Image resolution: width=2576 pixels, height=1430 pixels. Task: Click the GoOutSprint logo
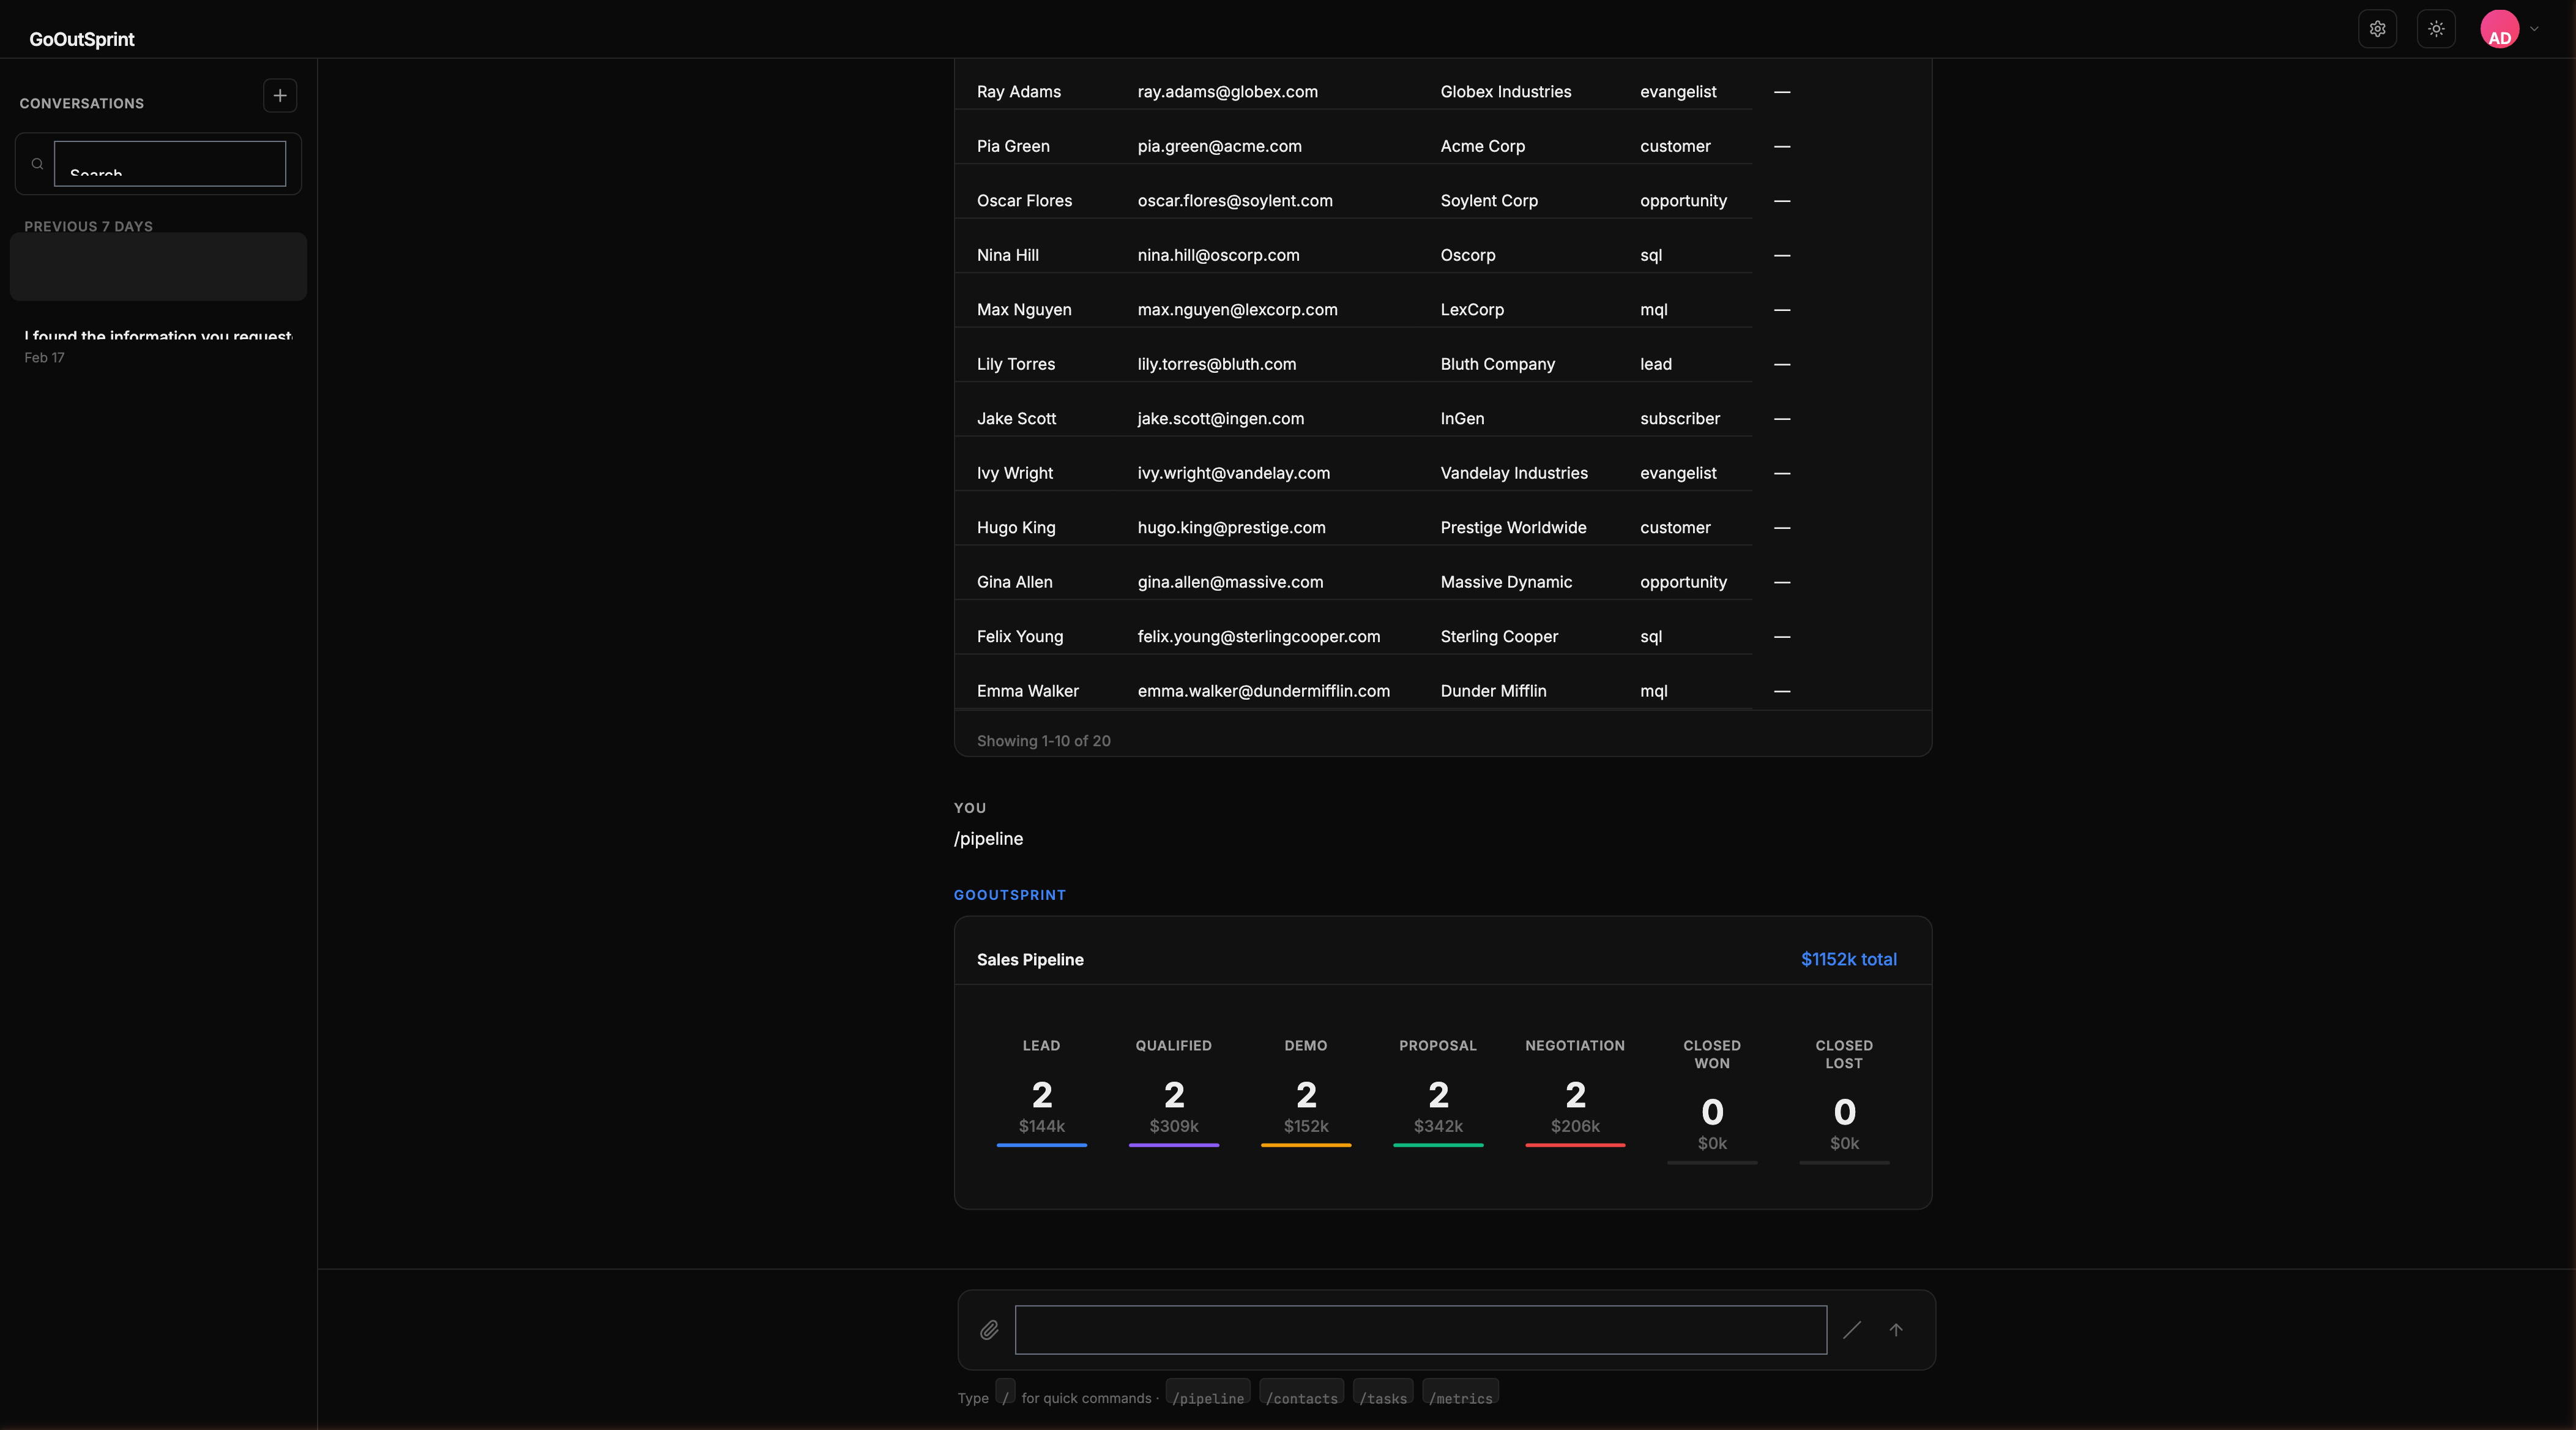pos(82,39)
